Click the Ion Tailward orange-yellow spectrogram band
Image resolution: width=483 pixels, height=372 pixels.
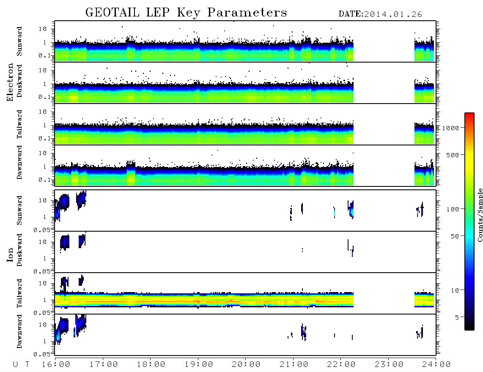204,300
